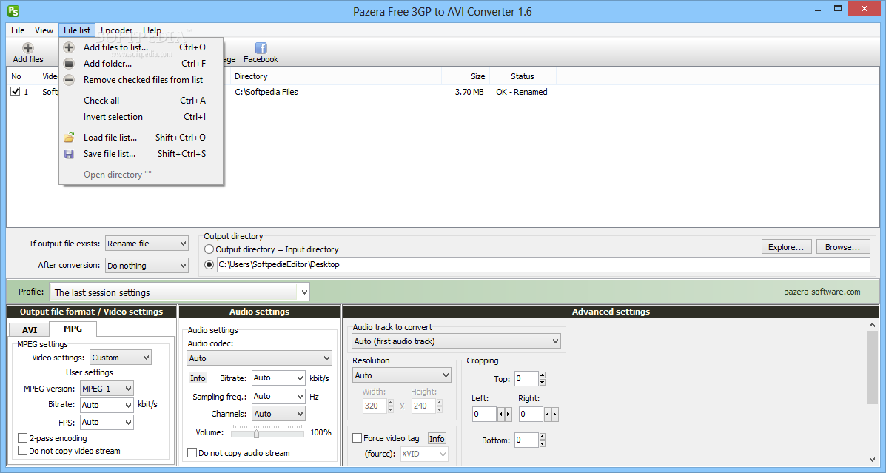Select Invert selection in the menu
This screenshot has height=473, width=886.
[x=141, y=117]
